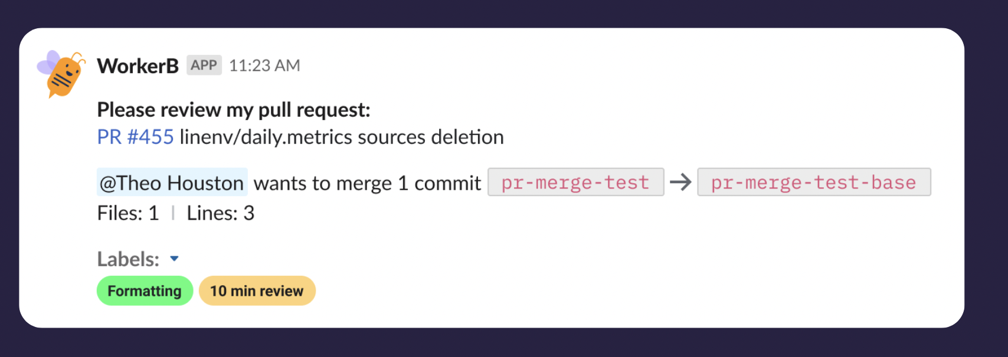The width and height of the screenshot is (1008, 357).
Task: Open the Labels chevron menu
Action: pos(175,258)
